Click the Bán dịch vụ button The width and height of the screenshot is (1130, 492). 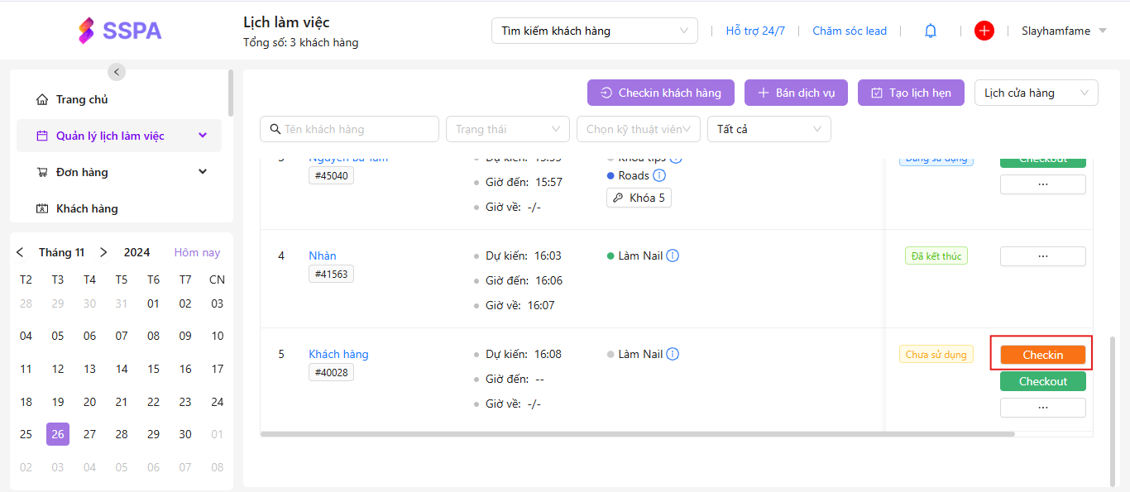796,93
